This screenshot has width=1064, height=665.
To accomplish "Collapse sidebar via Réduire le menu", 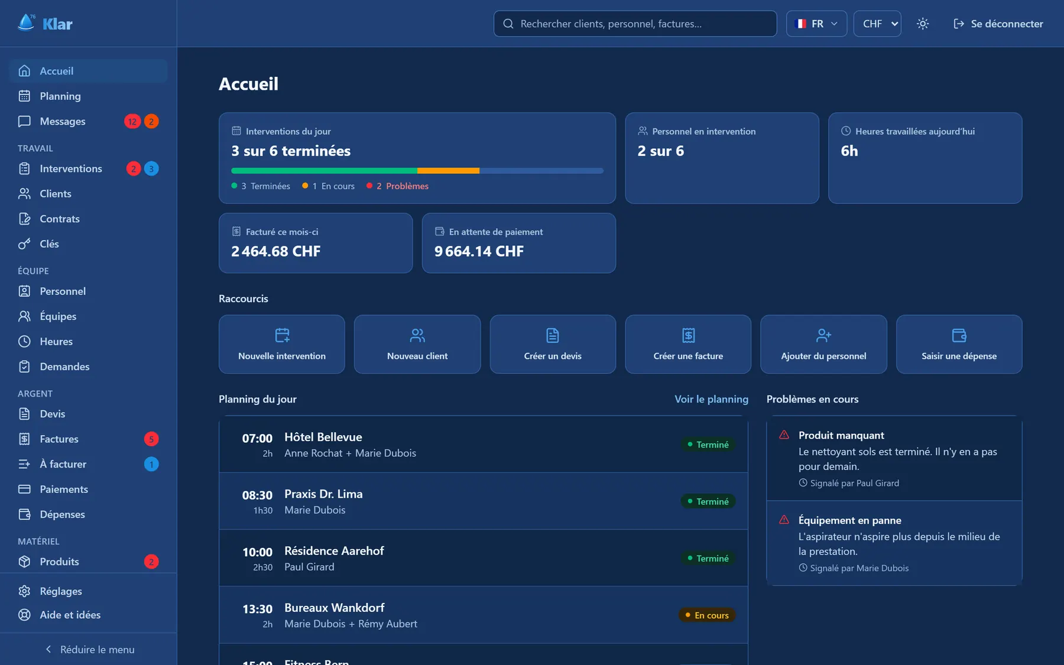I will 89,649.
